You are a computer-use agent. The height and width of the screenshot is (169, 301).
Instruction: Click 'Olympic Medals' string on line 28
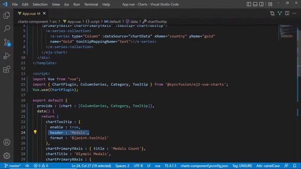(x=91, y=154)
